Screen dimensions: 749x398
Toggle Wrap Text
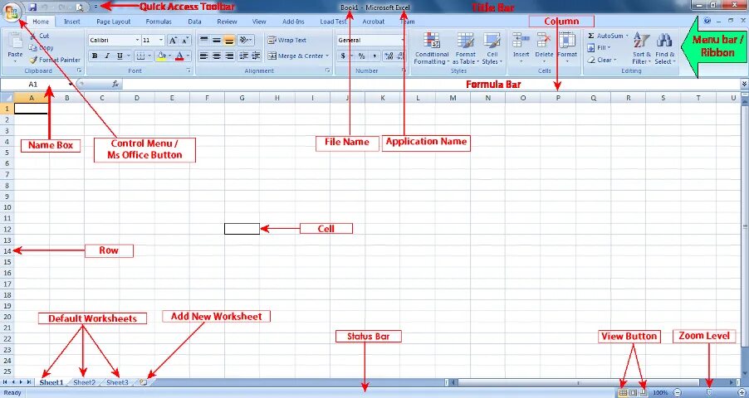(287, 41)
